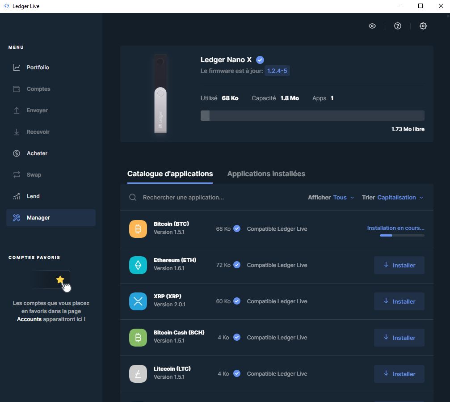450x402 pixels.
Task: Click the Manager tools icon
Action: pyautogui.click(x=17, y=218)
